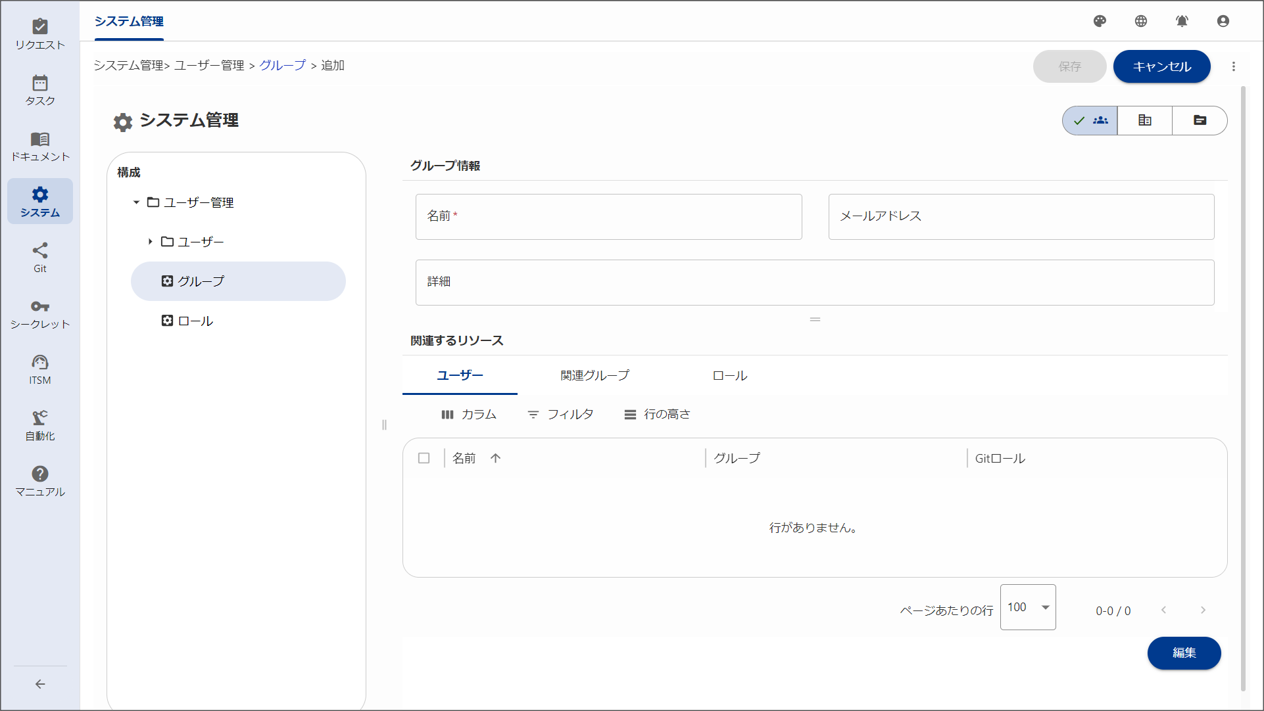
Task: Open the 自動化 robot arm section
Action: pos(40,425)
